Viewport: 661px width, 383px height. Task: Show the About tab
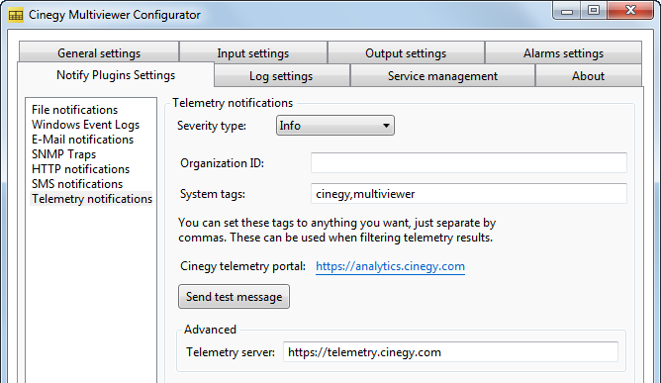pyautogui.click(x=588, y=75)
